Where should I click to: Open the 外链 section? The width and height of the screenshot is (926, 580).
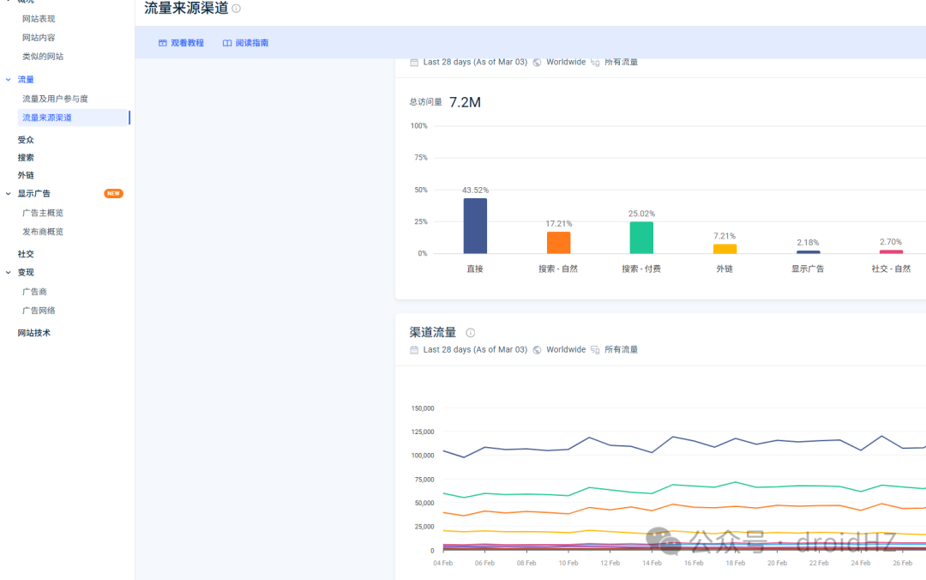pyautogui.click(x=26, y=176)
